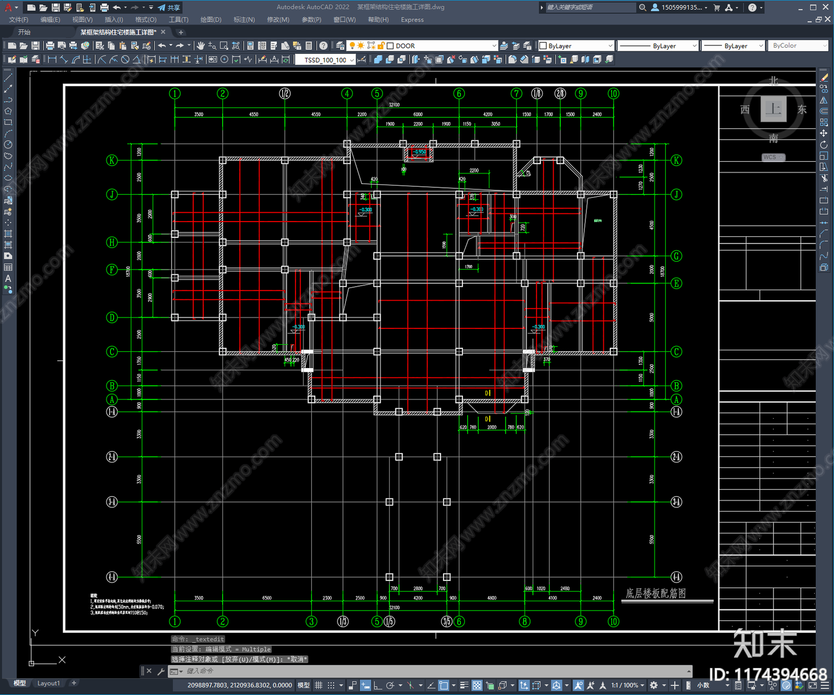Viewport: 834px width, 695px height.
Task: Select the Multiline Text tool
Action: coord(8,278)
